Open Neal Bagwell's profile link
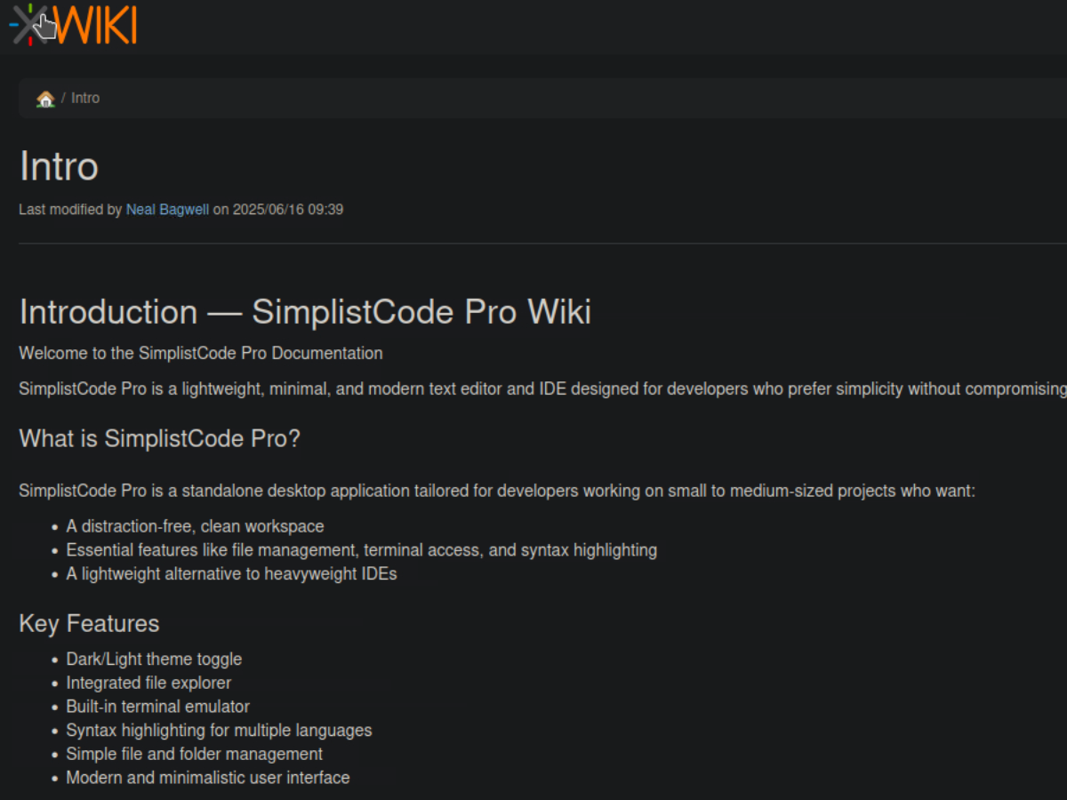The height and width of the screenshot is (800, 1067). [x=167, y=210]
